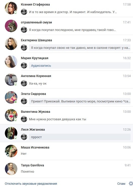Click Tanya Gavrilova's avatar

point(11,169)
